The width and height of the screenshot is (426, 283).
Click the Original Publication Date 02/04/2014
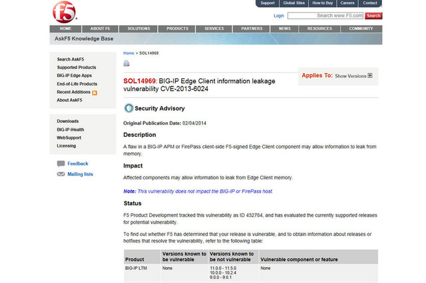click(x=164, y=123)
